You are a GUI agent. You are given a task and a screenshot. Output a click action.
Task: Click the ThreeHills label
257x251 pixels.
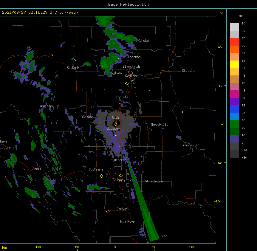point(159,125)
